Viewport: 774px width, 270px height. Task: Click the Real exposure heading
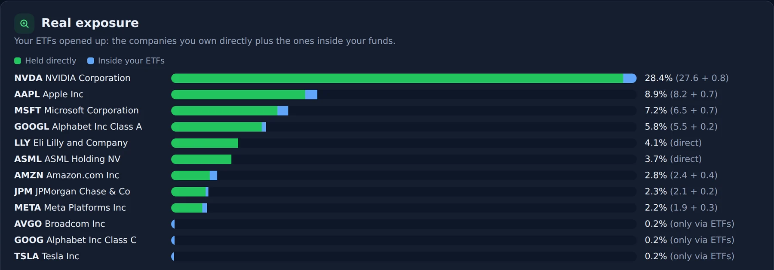coord(90,23)
